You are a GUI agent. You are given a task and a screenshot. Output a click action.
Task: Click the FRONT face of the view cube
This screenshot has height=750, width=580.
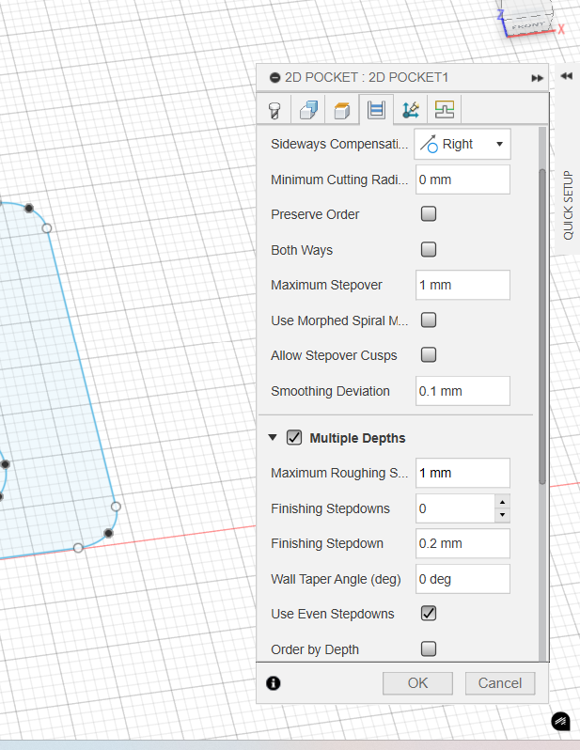point(528,25)
